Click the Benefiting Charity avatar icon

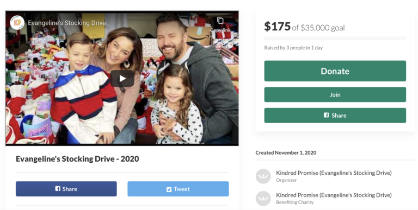point(263,198)
